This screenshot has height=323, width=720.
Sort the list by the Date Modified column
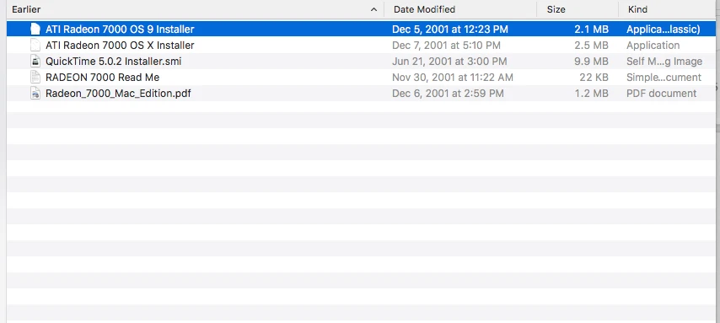(424, 9)
